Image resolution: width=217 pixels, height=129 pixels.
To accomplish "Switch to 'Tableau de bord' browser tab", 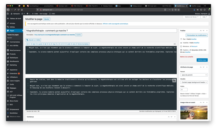I will click(x=136, y=6).
